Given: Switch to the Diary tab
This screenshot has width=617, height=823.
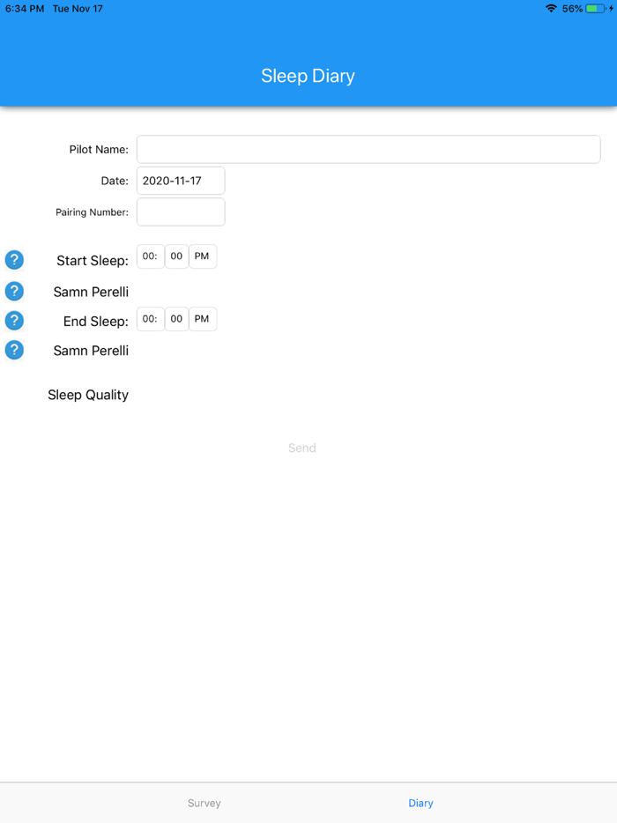Looking at the screenshot, I should [420, 803].
